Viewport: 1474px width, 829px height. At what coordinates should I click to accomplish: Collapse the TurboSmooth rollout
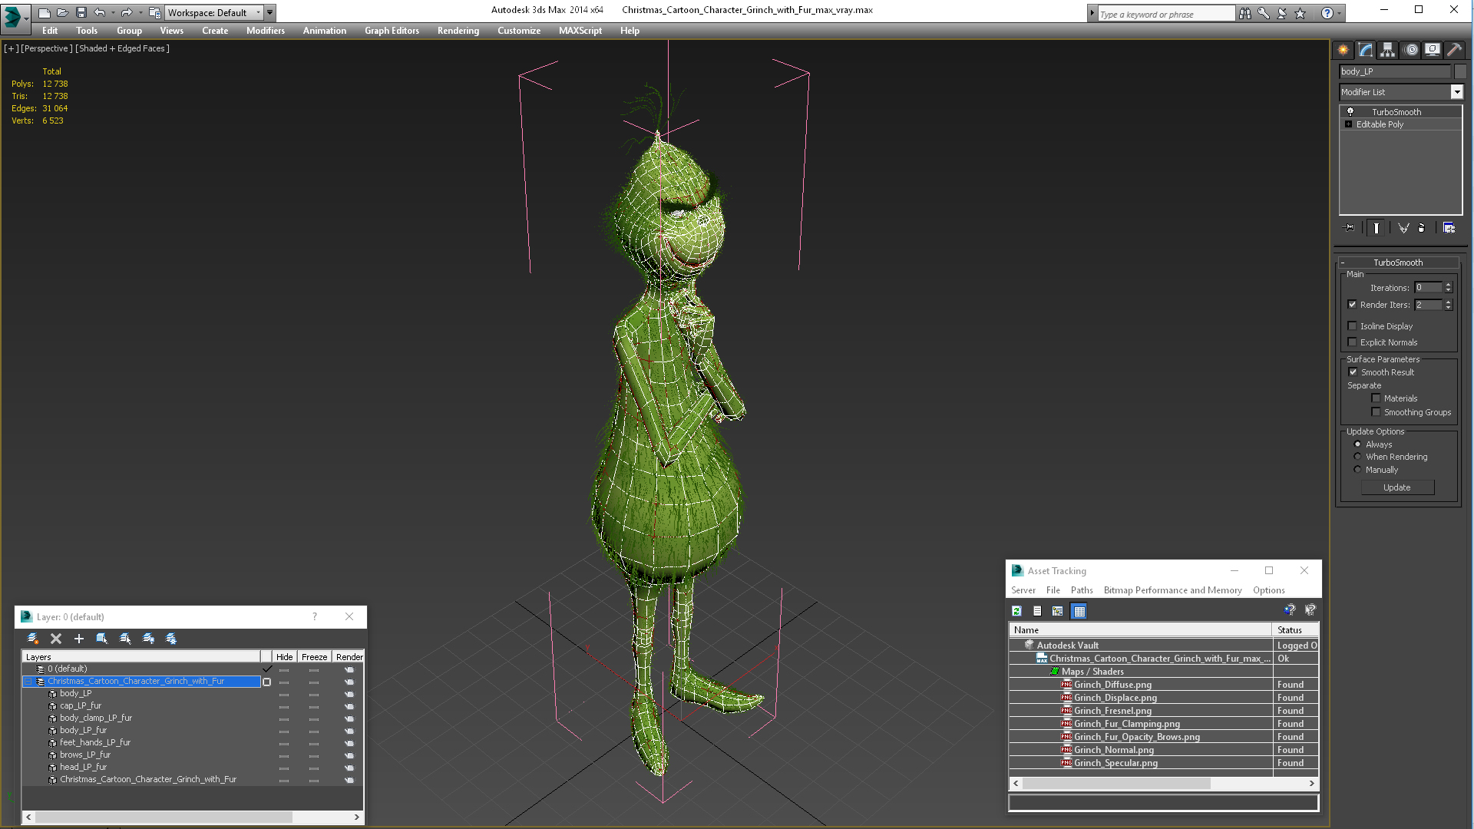(x=1397, y=263)
